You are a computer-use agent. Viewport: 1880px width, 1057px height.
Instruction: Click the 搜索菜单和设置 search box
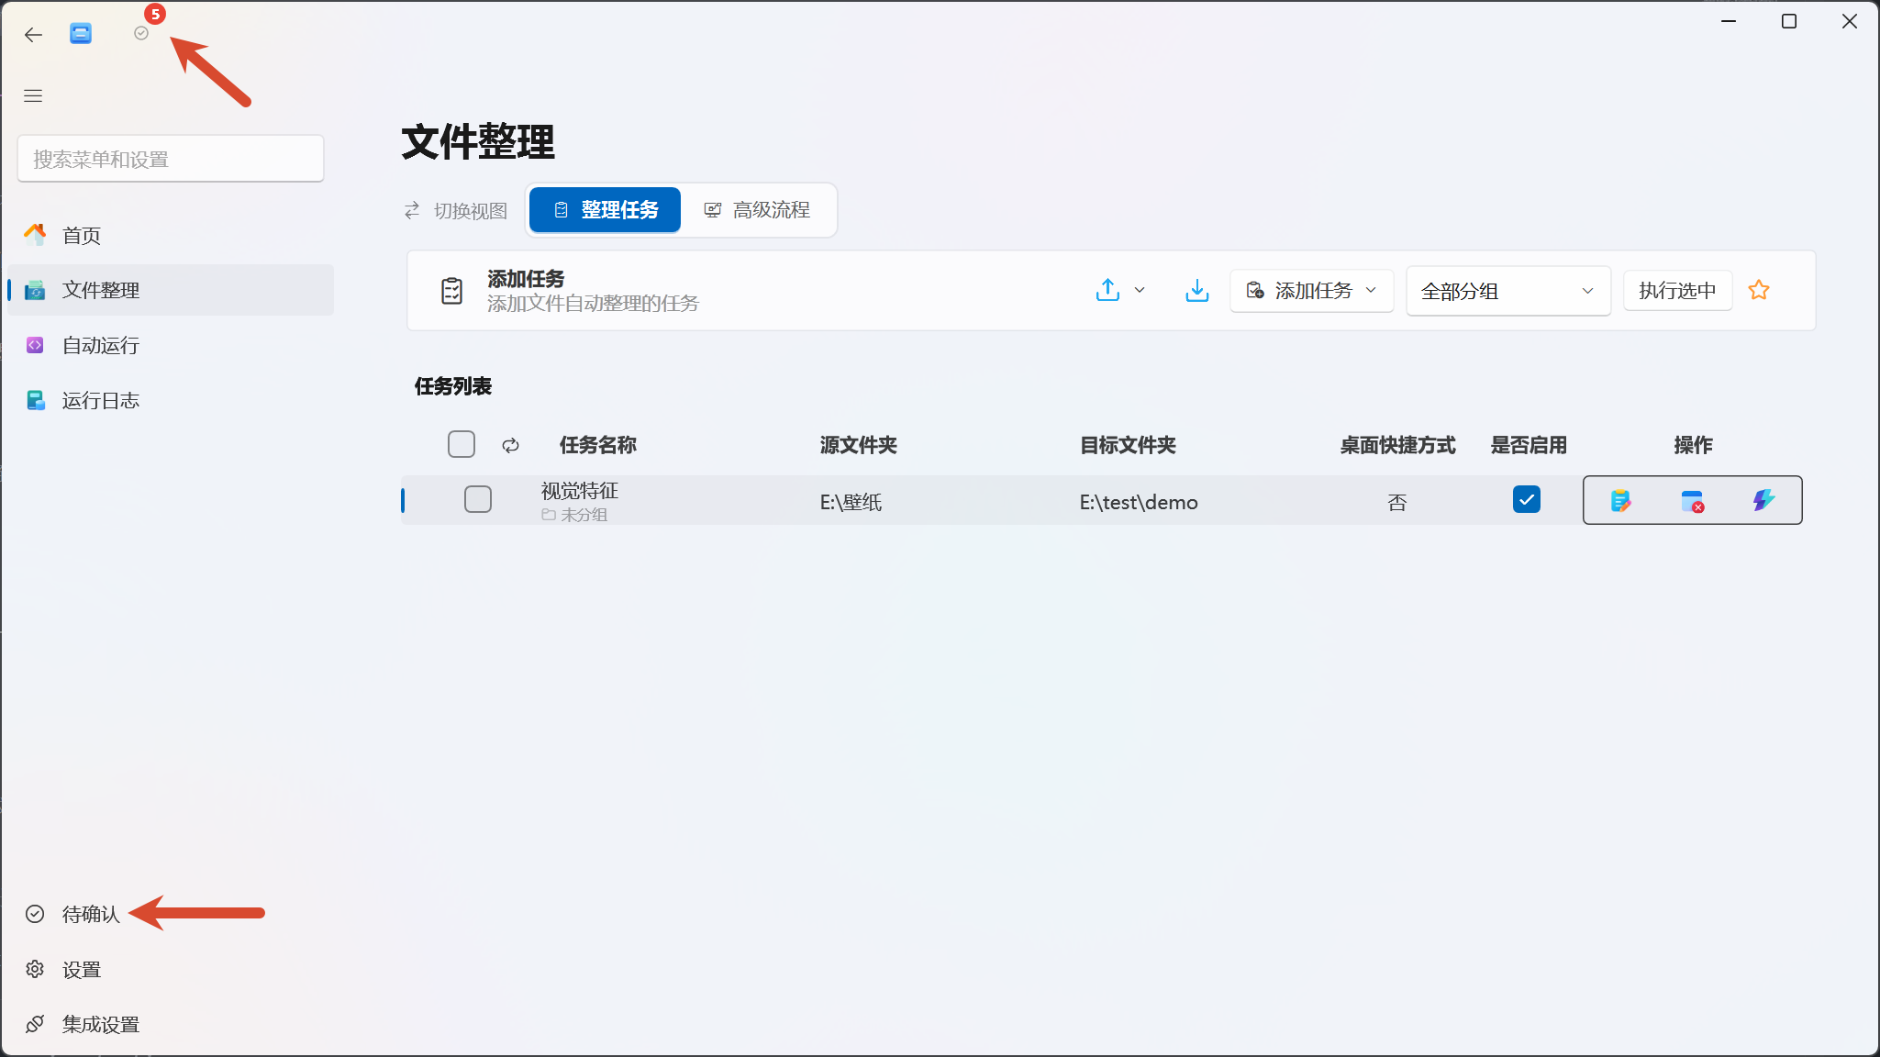[x=171, y=159]
